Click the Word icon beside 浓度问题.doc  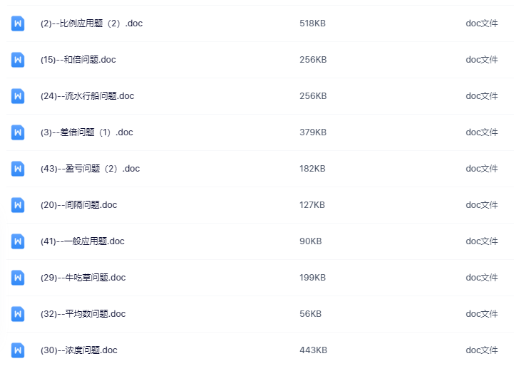pyautogui.click(x=18, y=350)
